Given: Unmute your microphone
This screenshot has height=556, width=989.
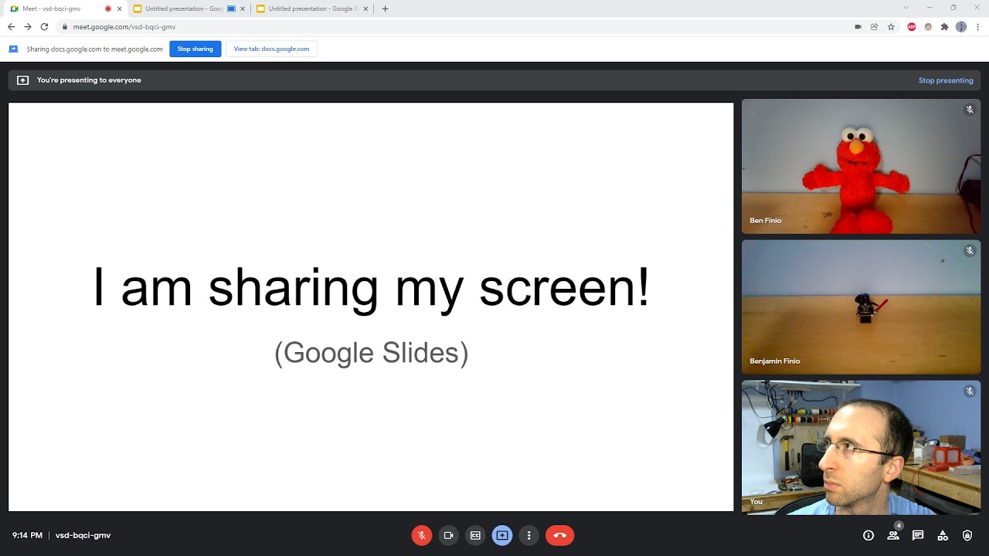Looking at the screenshot, I should tap(421, 535).
